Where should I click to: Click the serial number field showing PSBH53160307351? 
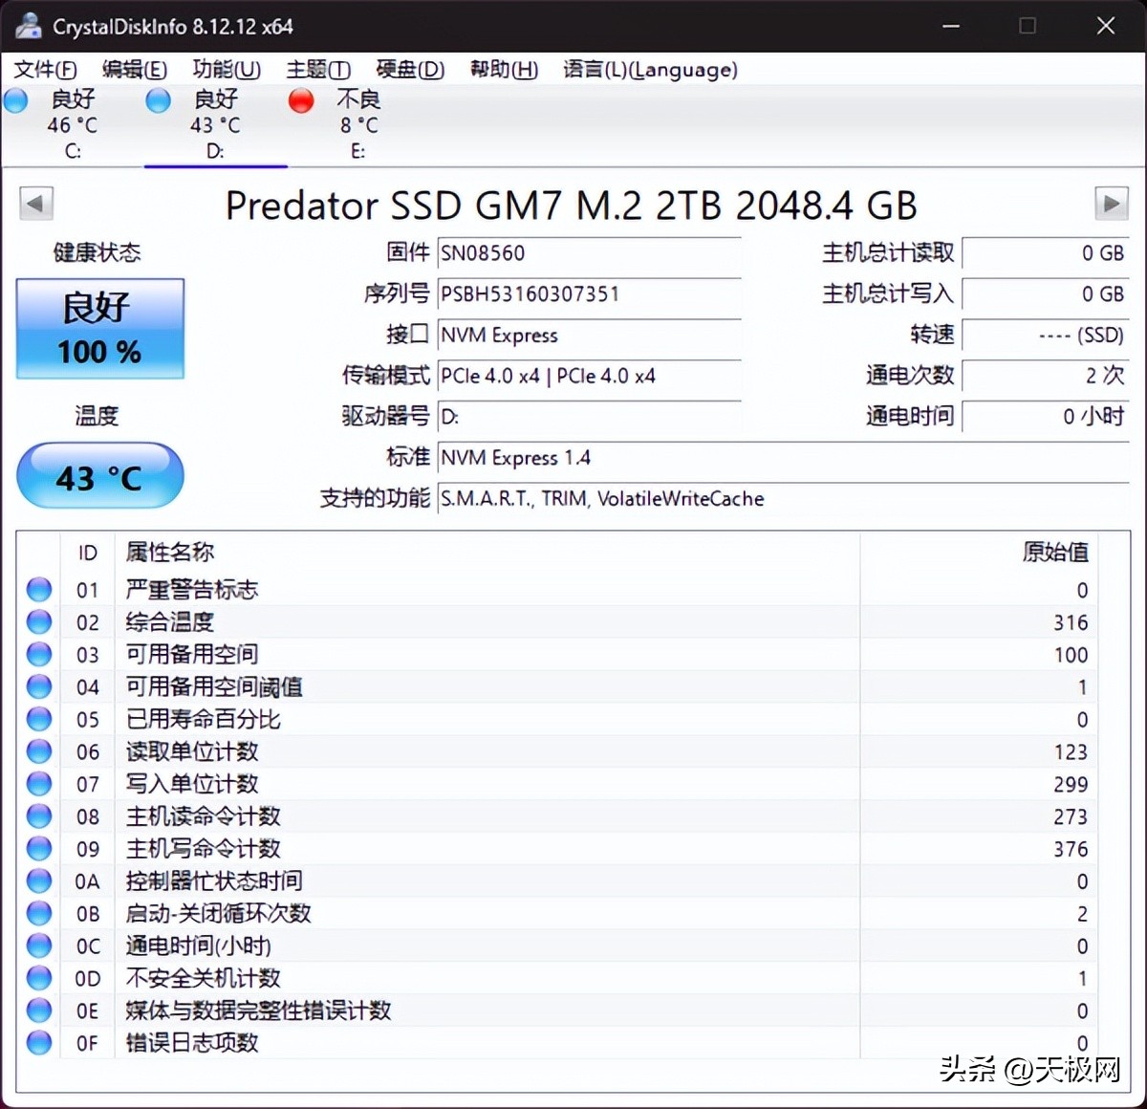coord(588,294)
